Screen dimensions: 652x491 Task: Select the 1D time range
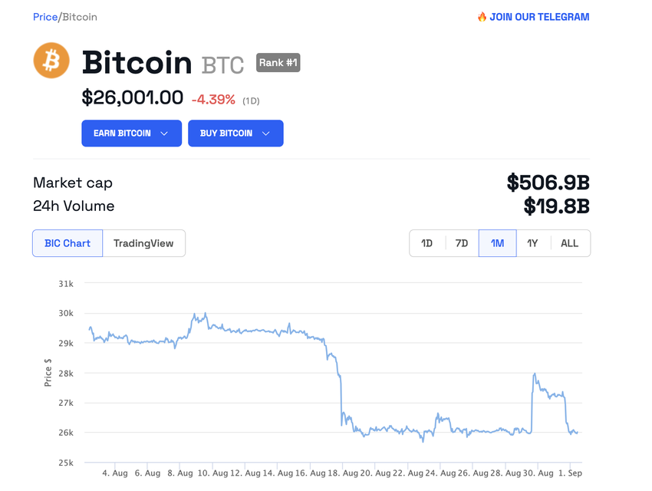(426, 242)
